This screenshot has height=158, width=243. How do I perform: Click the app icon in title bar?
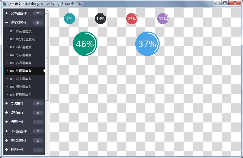(x=4, y=4)
